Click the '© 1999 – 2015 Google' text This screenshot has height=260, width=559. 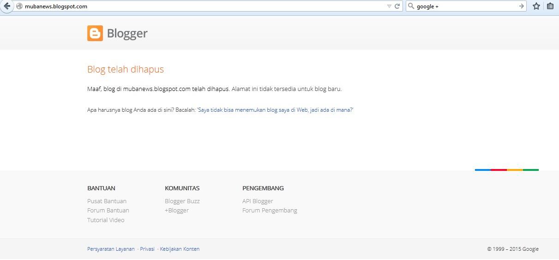(x=513, y=249)
